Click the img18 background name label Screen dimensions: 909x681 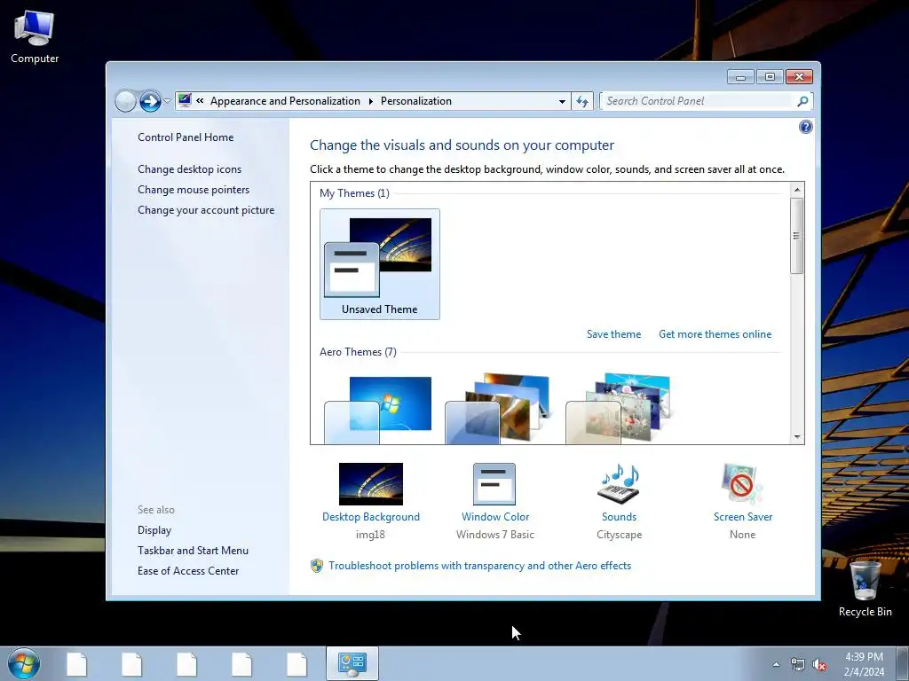370,535
